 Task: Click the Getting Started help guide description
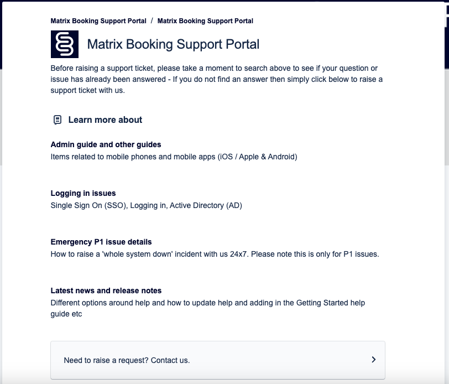point(207,308)
